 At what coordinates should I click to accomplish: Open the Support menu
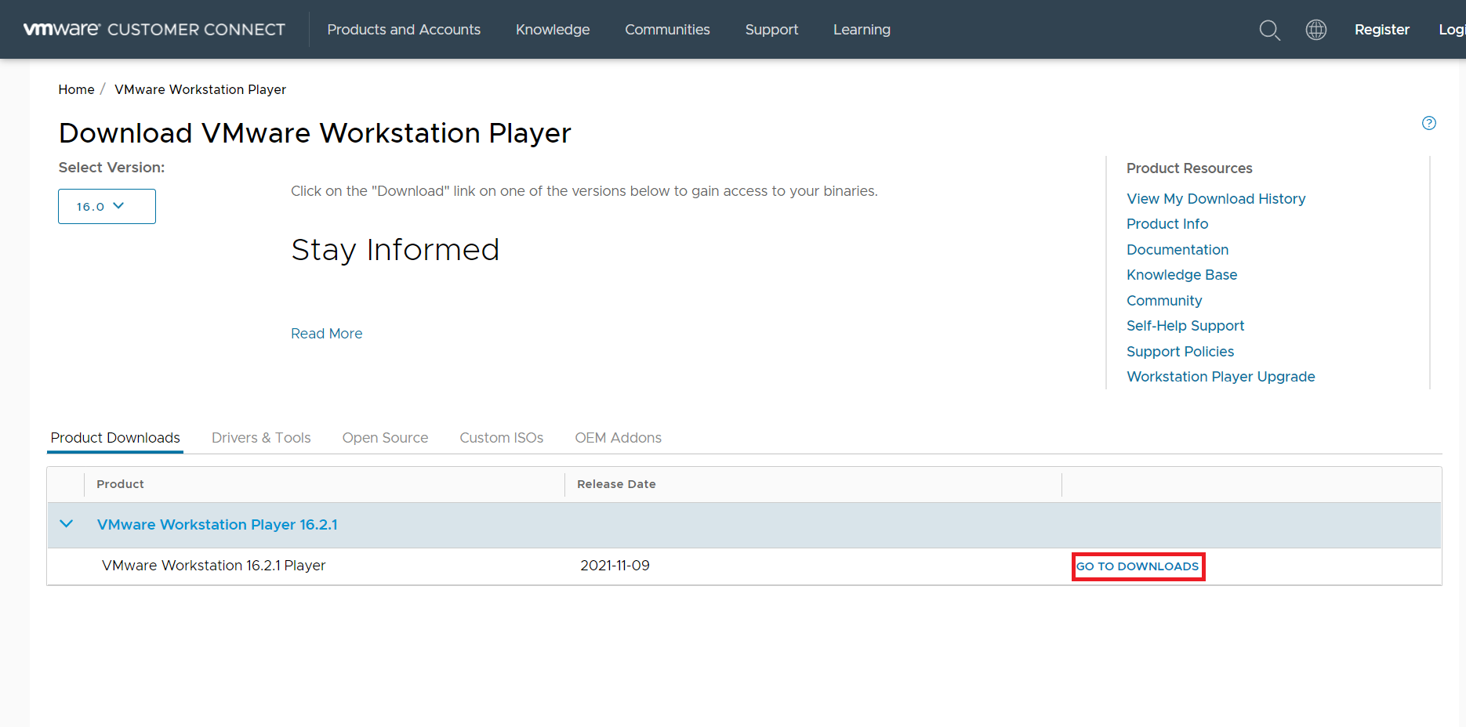coord(771,30)
